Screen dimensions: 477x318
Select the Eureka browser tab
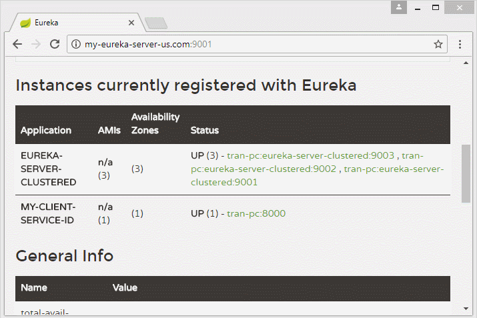point(77,23)
